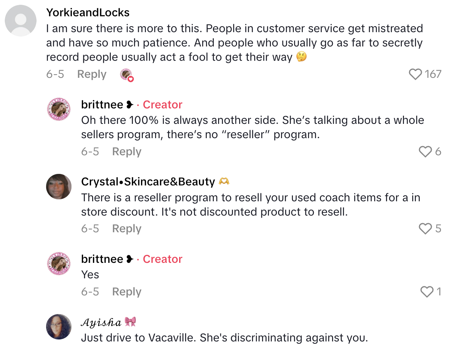
Task: Click the 6-5 timestamp on the first comment
Action: coord(55,74)
